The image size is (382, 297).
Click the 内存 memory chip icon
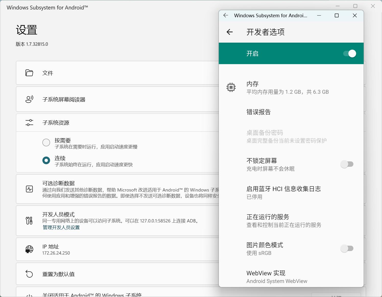point(231,87)
